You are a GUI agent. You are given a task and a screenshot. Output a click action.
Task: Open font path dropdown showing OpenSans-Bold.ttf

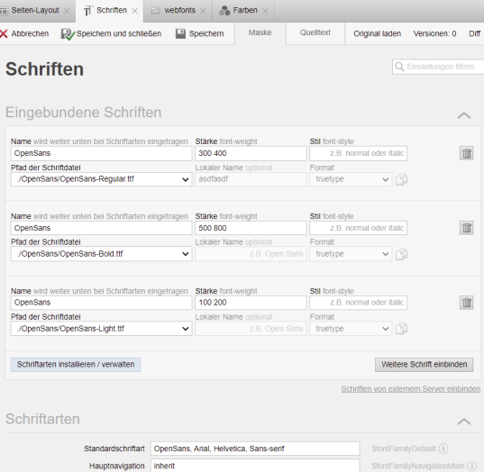pos(101,254)
